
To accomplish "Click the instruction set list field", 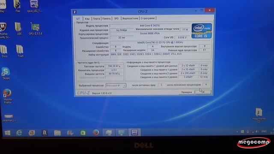I will [160, 56].
